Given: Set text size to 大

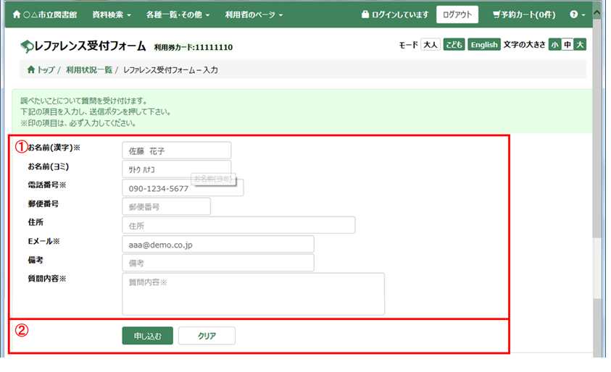Looking at the screenshot, I should (580, 45).
